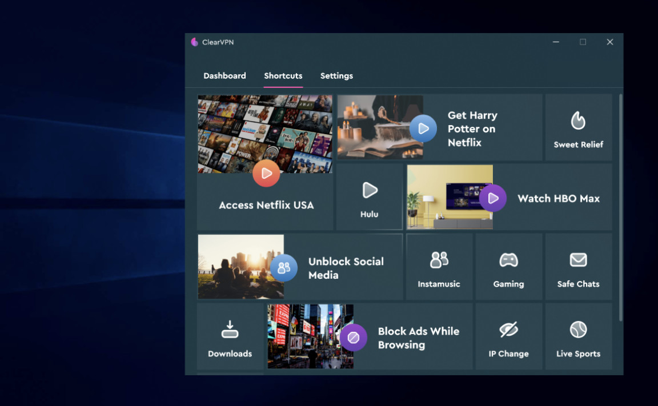Click the blue play button for Harry Potter
Viewport: 658px width, 406px height.
423,128
